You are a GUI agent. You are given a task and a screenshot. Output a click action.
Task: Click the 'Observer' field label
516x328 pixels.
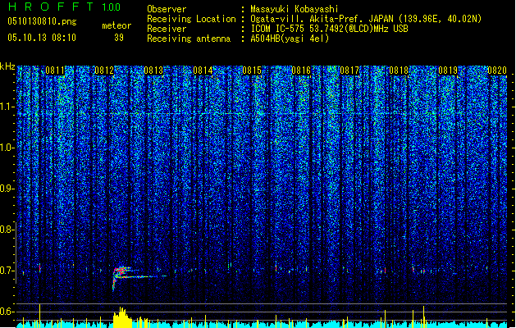[167, 9]
